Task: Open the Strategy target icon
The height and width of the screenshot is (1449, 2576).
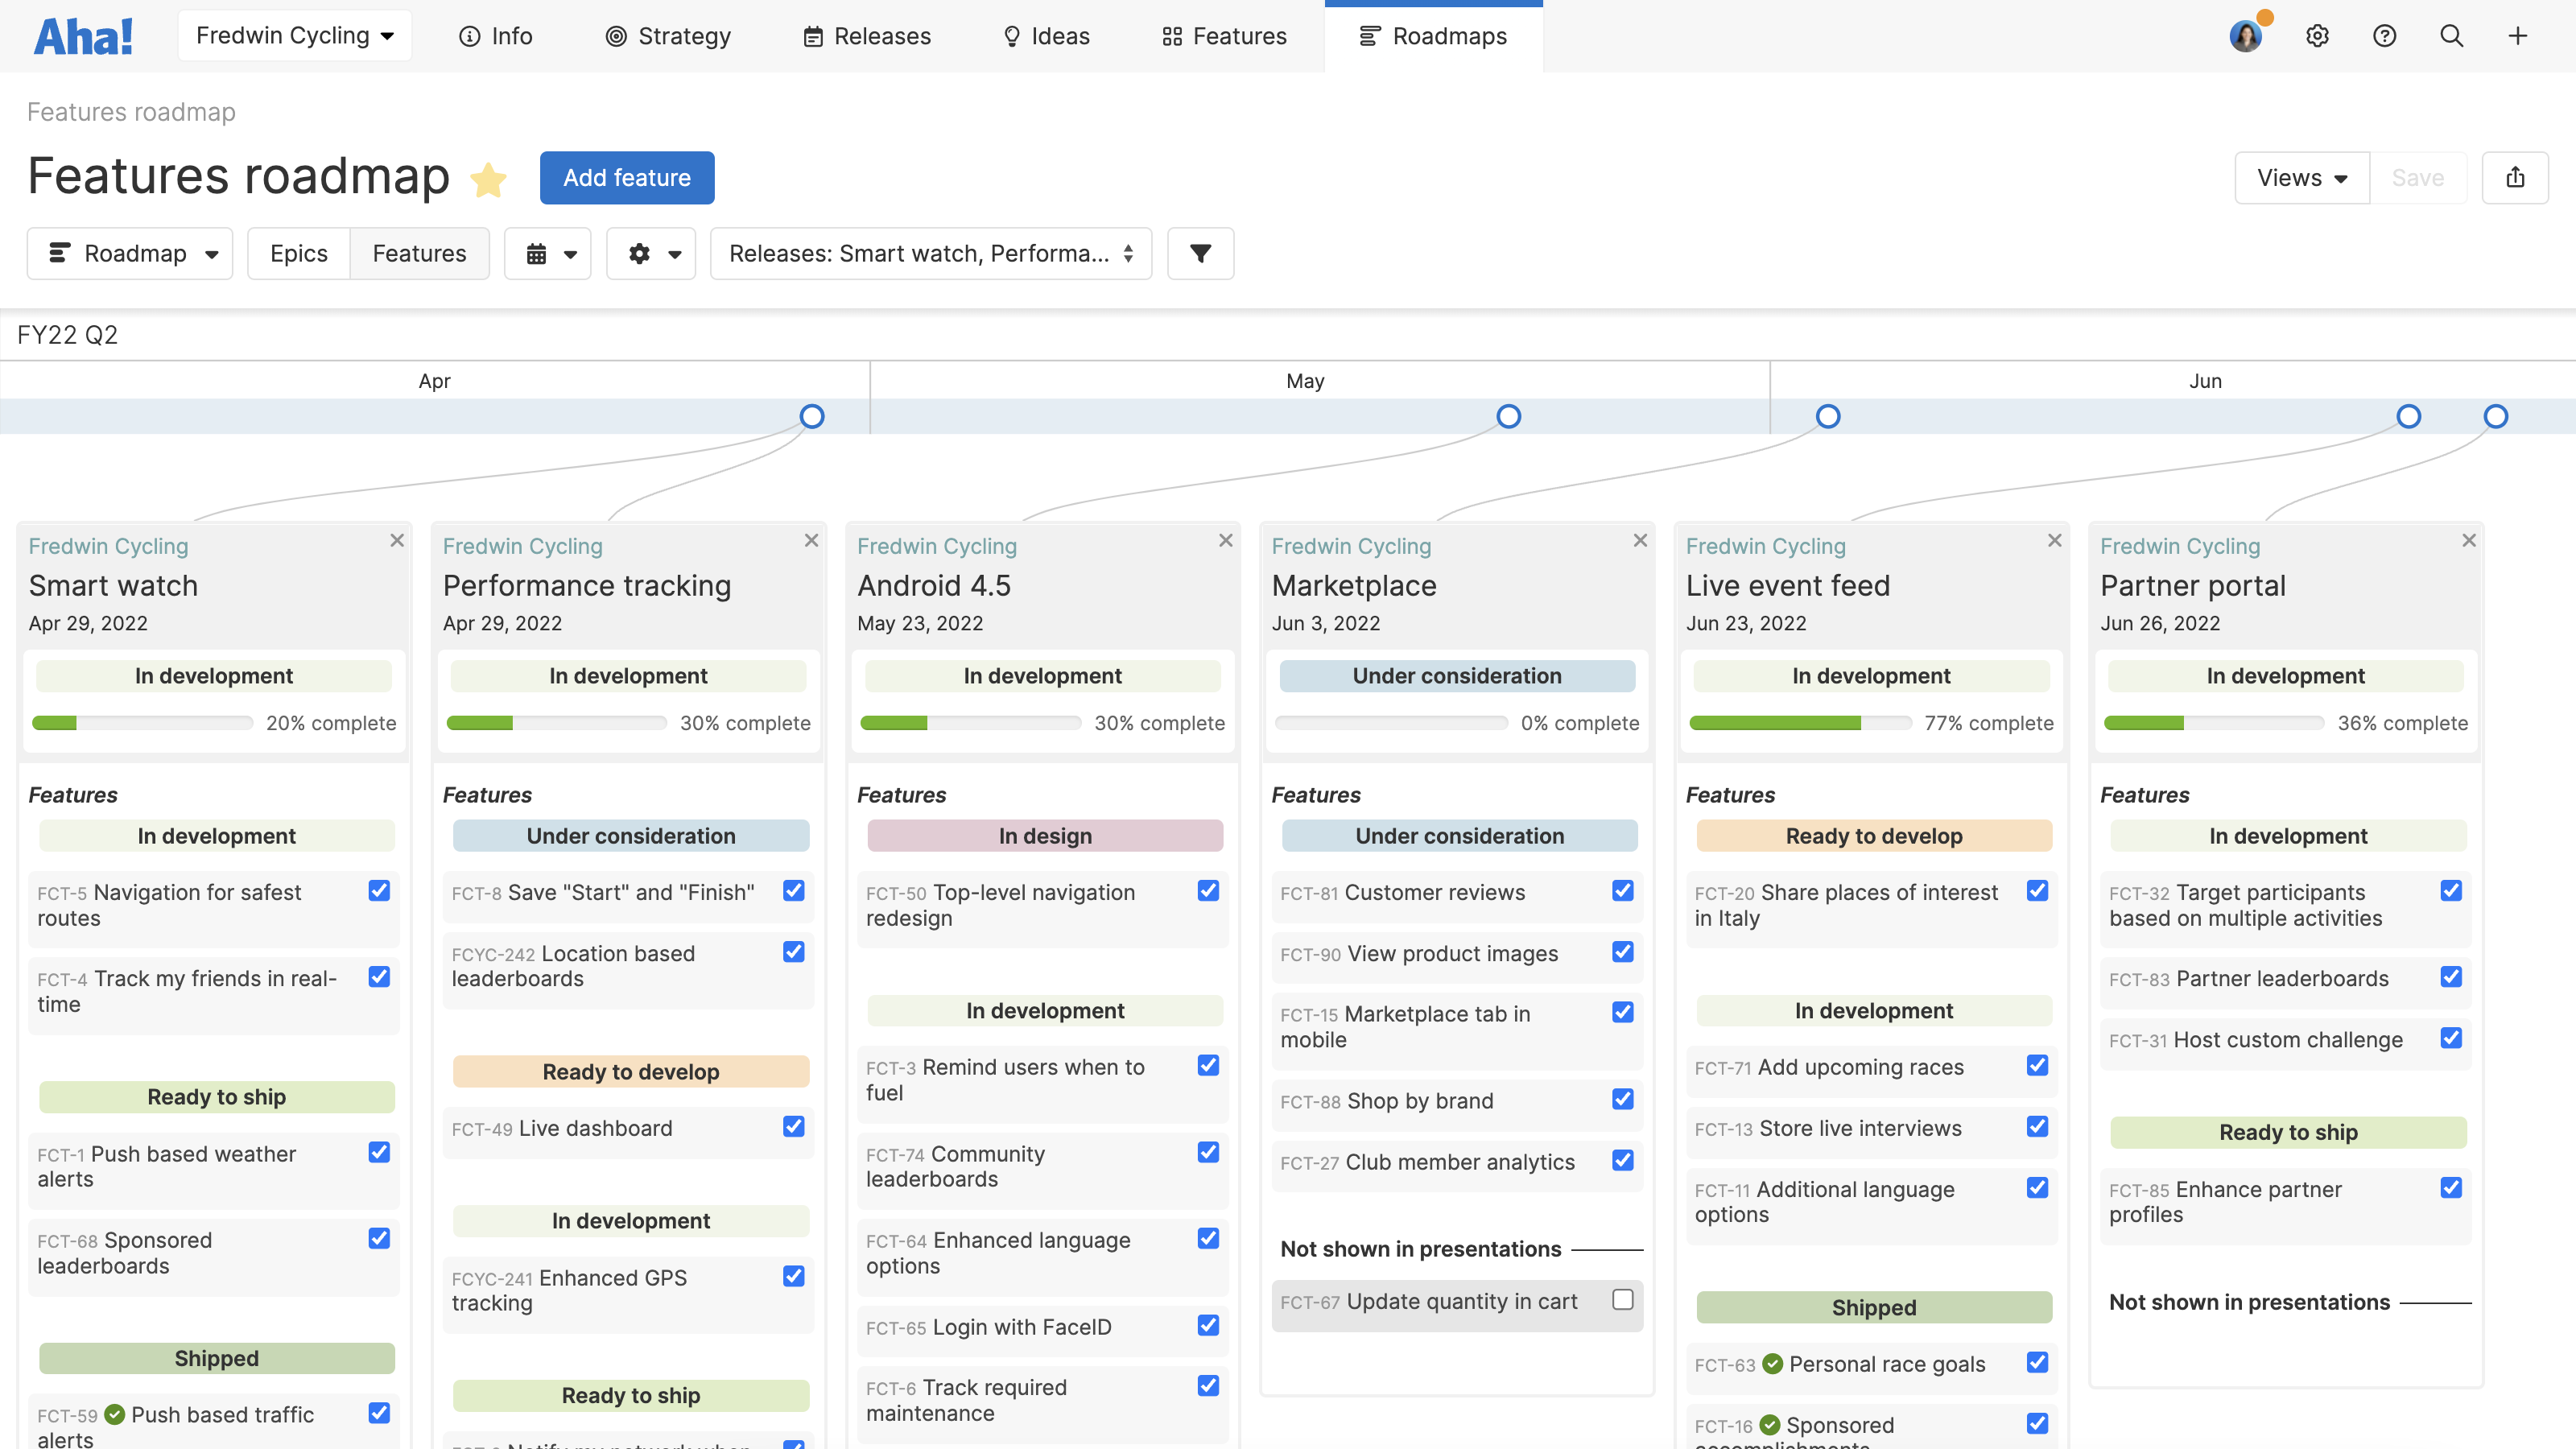Action: coord(615,36)
